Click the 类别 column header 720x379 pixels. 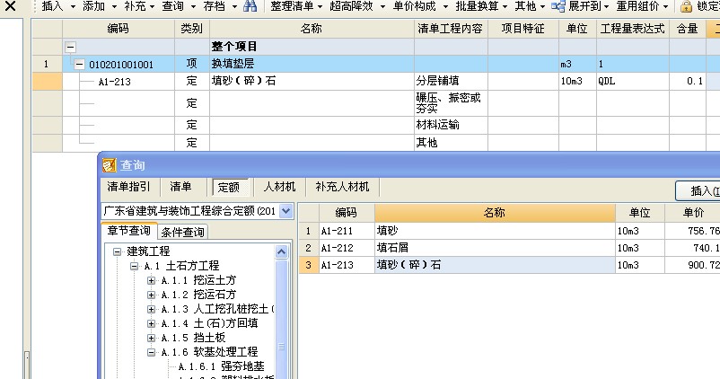pyautogui.click(x=192, y=29)
